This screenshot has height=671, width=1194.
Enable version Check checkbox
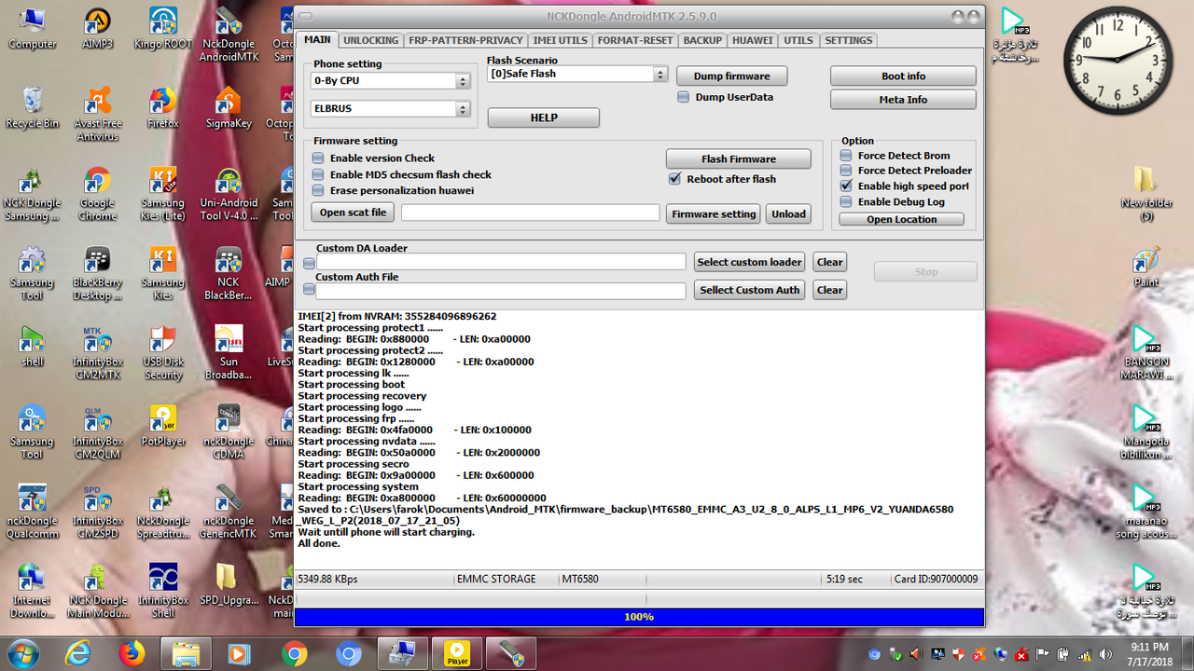[318, 158]
